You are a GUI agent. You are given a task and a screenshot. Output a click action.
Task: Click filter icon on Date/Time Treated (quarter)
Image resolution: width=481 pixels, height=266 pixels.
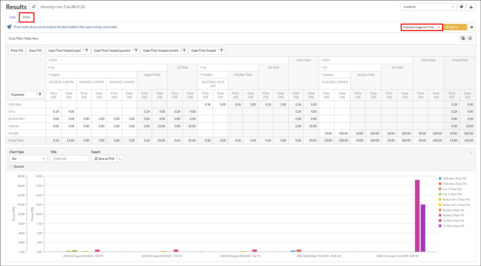(136, 51)
